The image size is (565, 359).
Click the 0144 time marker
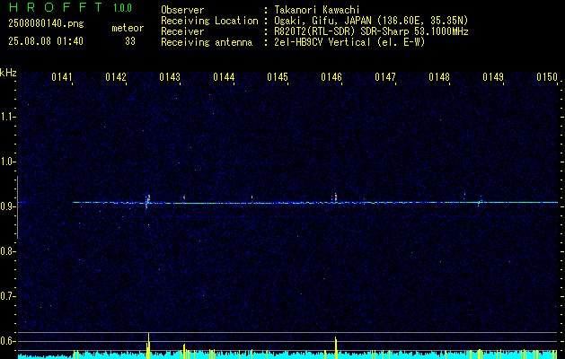click(224, 77)
